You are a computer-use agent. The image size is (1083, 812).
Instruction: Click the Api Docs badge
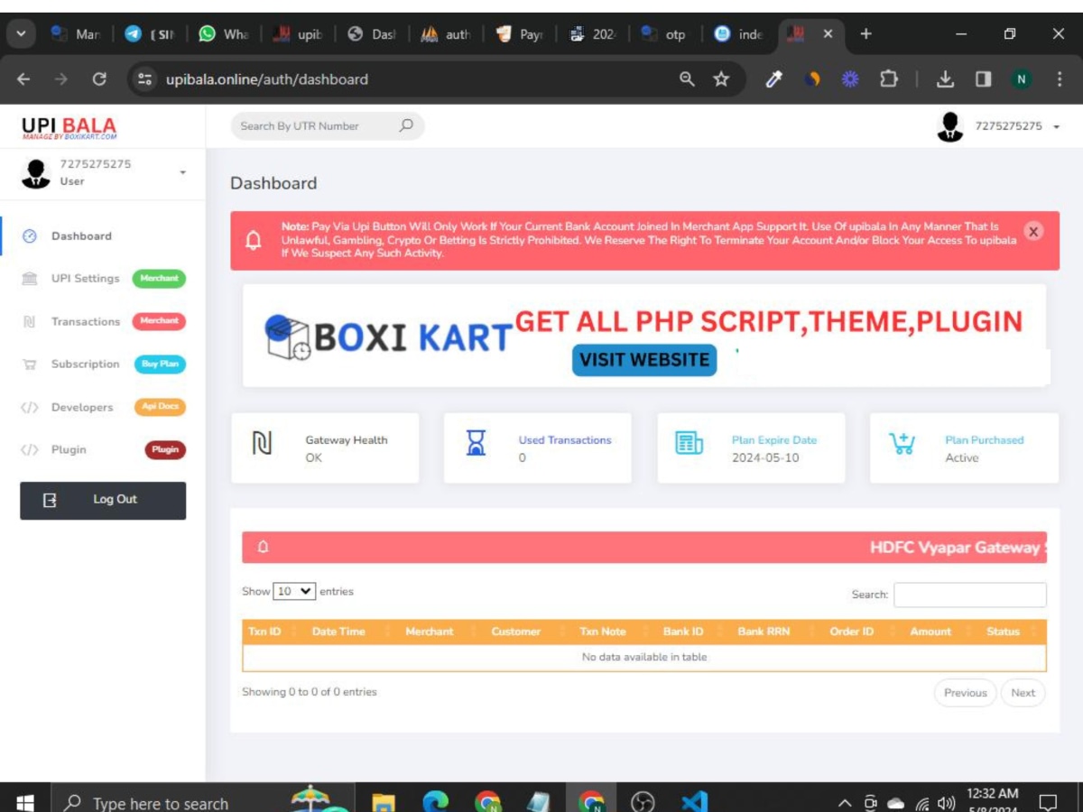click(159, 407)
